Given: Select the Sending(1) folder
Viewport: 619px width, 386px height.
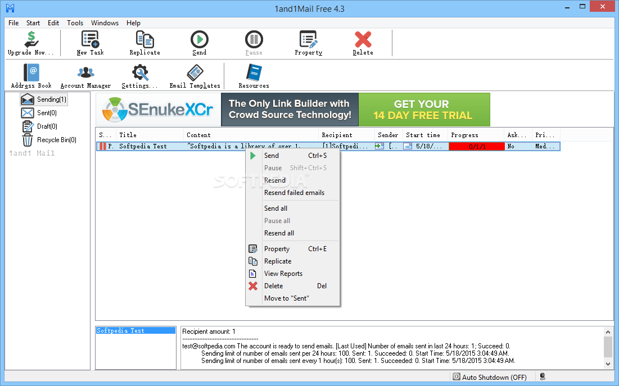Looking at the screenshot, I should click(x=44, y=99).
